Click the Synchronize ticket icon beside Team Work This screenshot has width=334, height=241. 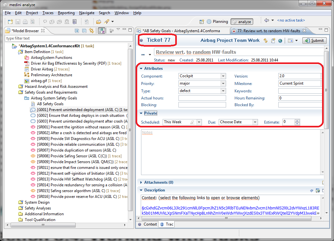(266, 41)
